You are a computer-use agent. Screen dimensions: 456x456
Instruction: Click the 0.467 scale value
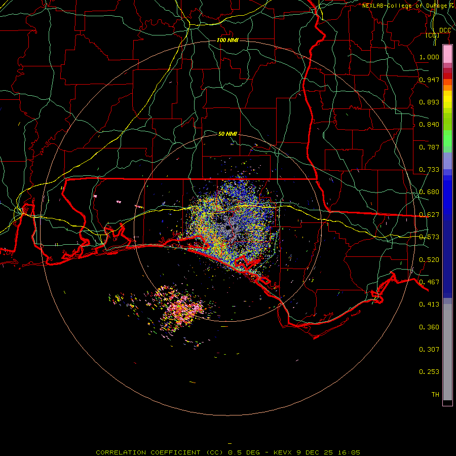[x=429, y=282]
